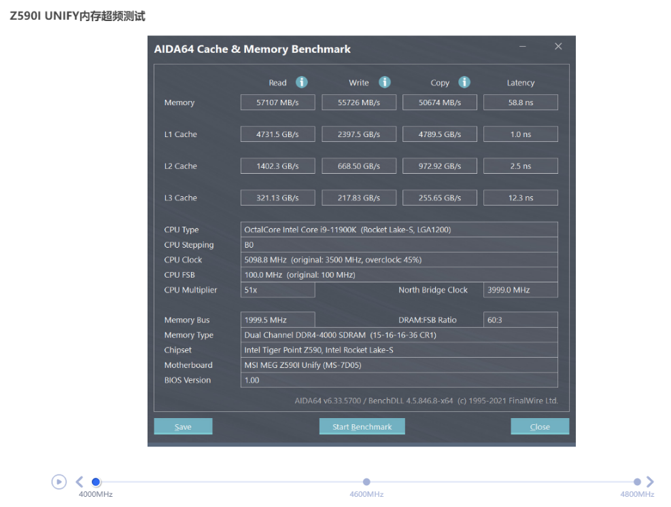Viewport: 671px width, 507px height.
Task: Click L2 Cache latency 2.5 ns
Action: pos(521,166)
